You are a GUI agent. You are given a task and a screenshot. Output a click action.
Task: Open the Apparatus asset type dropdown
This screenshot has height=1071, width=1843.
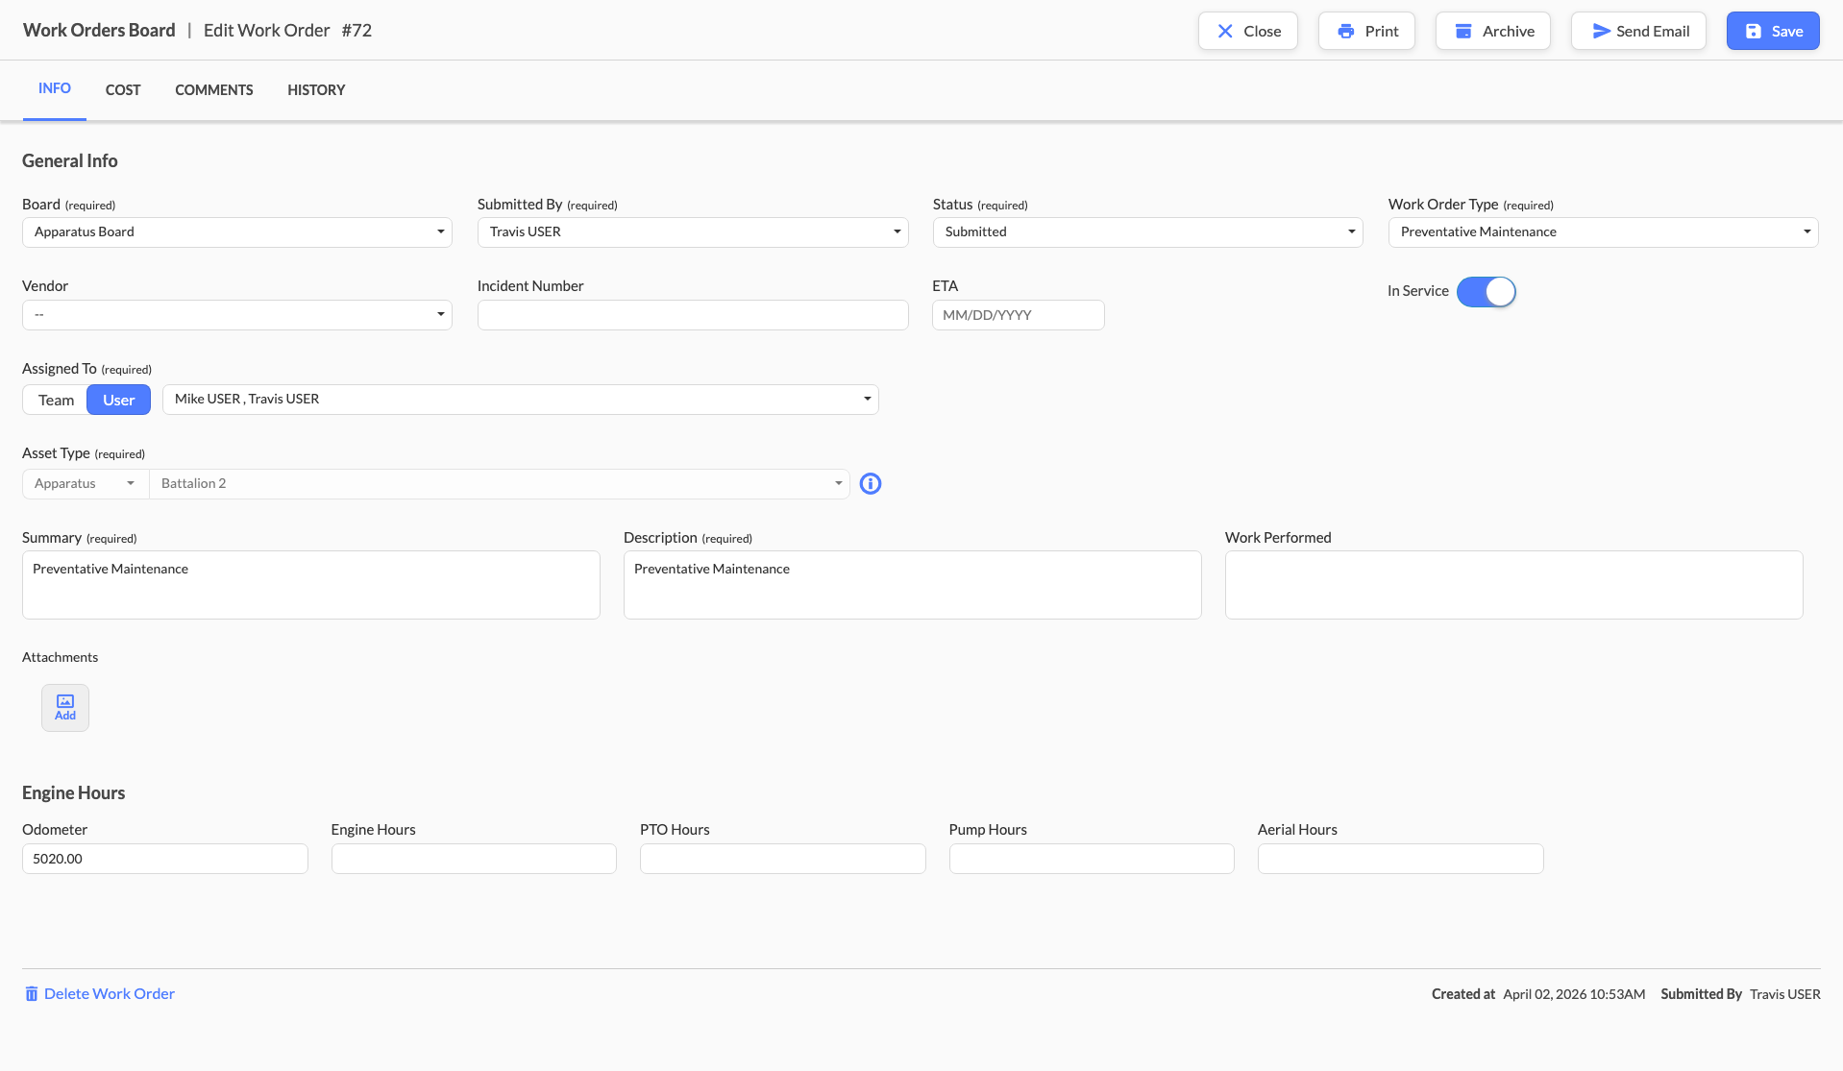coord(86,484)
